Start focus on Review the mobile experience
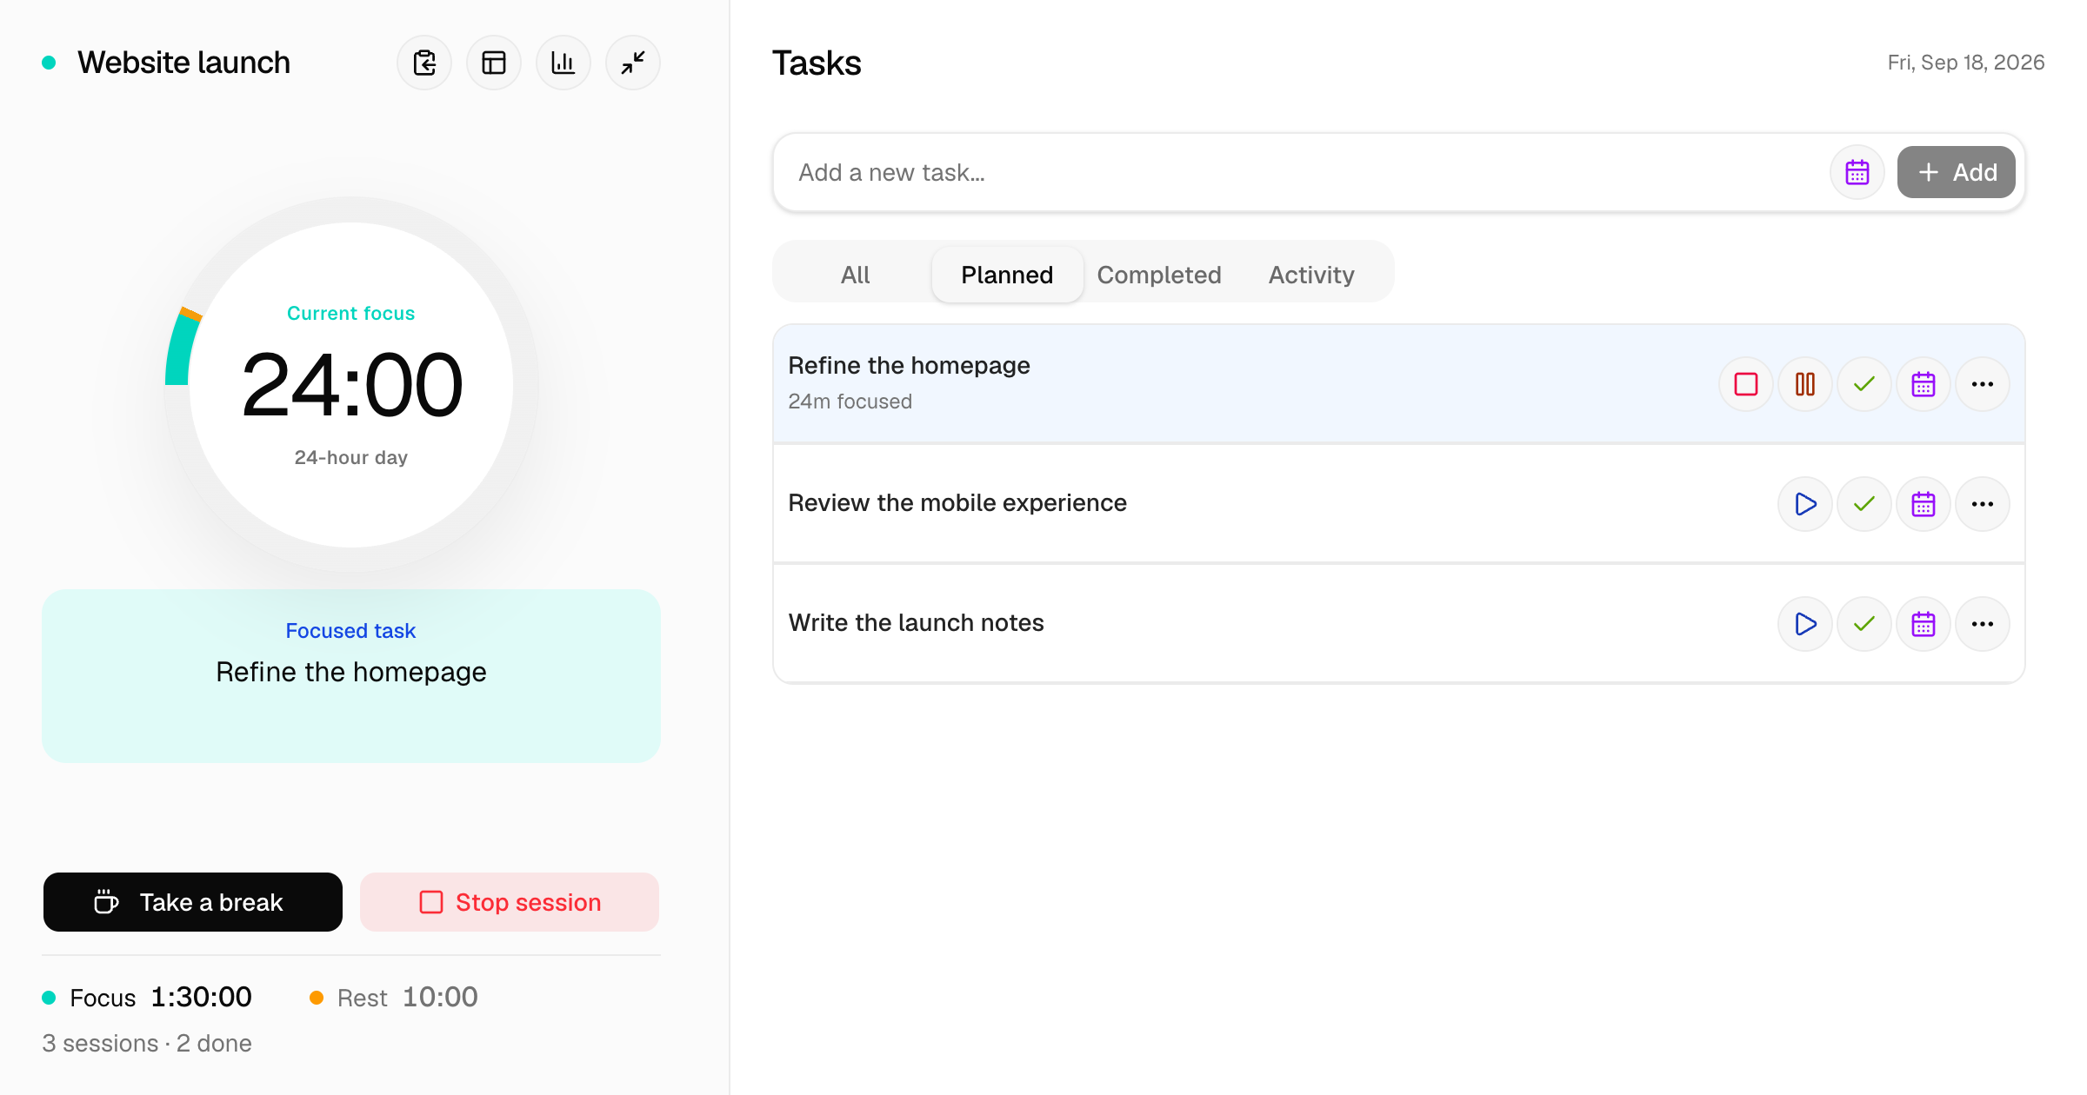2087x1095 pixels. (x=1805, y=504)
